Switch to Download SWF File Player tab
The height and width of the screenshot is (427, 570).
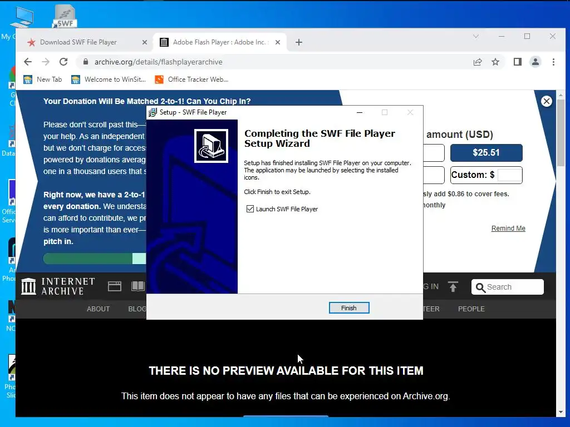(x=78, y=42)
